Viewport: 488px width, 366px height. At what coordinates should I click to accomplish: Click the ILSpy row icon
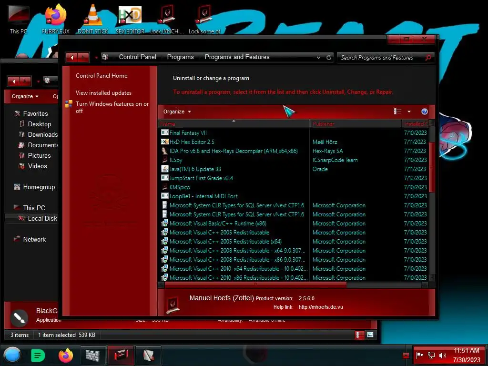pyautogui.click(x=164, y=160)
